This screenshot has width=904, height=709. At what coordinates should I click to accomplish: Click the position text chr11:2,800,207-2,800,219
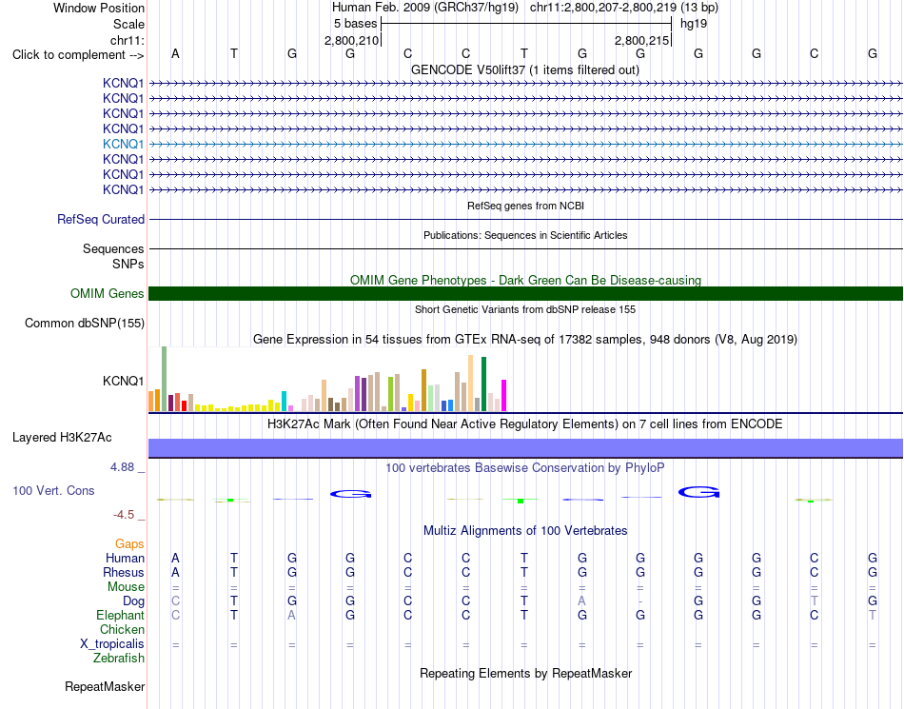tap(603, 8)
